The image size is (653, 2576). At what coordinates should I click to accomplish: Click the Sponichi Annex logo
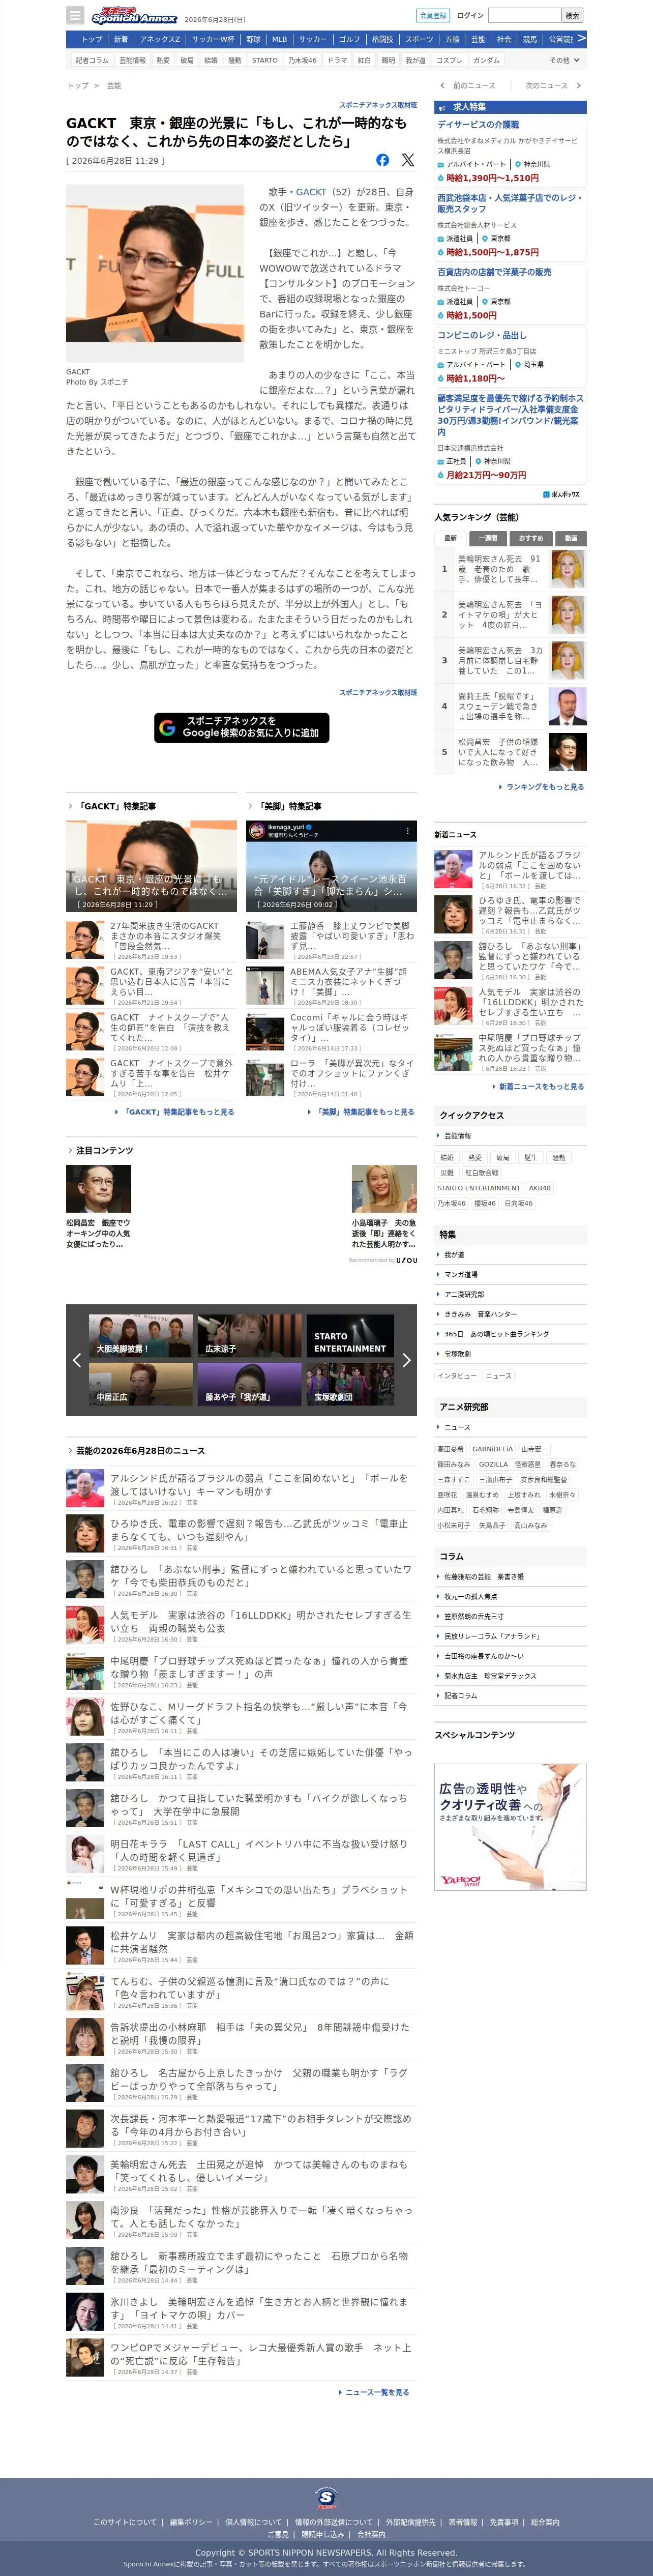pos(134,16)
